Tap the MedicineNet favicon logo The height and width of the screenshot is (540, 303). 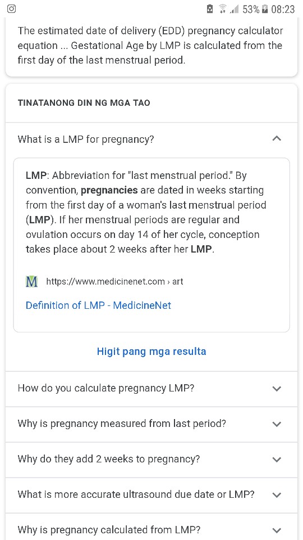click(x=31, y=282)
